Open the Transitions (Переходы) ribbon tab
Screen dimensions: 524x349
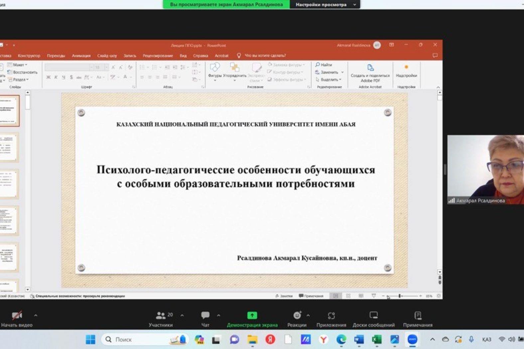[x=56, y=56]
